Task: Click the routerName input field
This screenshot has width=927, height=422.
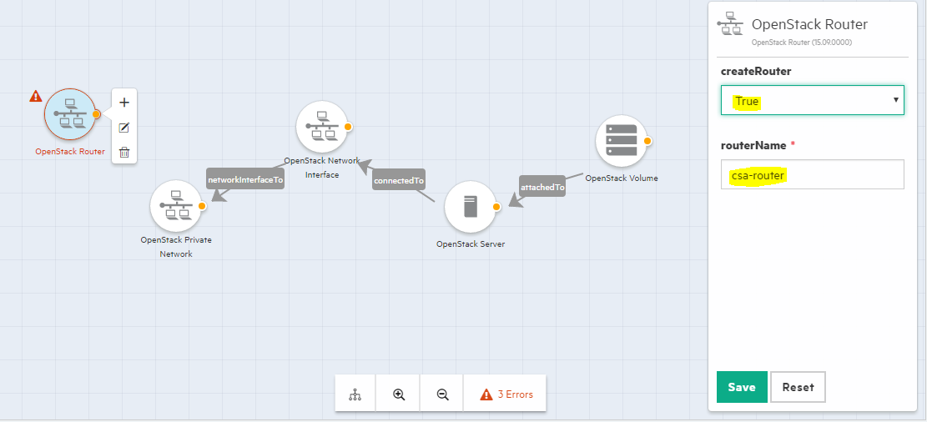Action: point(813,174)
